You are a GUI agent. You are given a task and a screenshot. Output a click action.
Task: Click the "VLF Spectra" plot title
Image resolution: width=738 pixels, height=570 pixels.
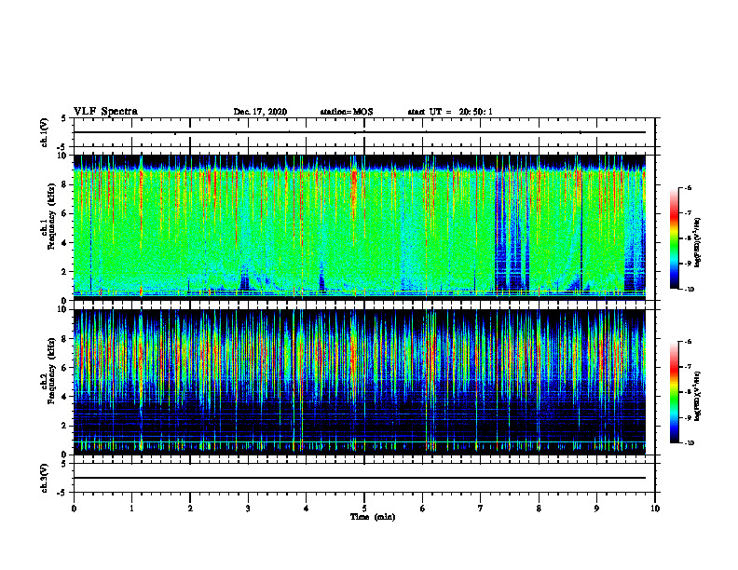point(105,112)
